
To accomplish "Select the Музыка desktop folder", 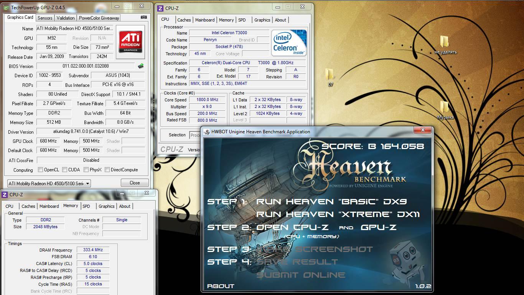I will 445,110.
